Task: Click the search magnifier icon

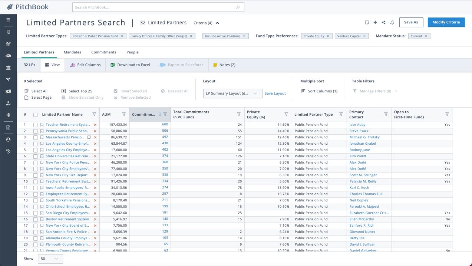Action: pos(238,7)
